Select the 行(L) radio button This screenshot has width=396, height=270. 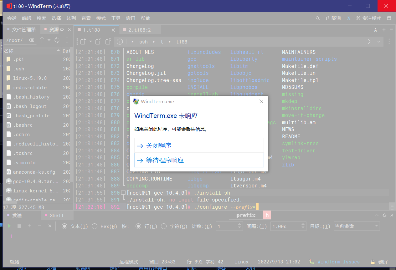[138, 226]
